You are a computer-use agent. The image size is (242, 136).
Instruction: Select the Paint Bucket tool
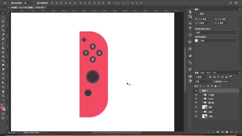click(3, 61)
